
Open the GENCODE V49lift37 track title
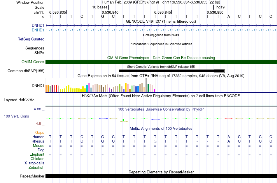161,21
